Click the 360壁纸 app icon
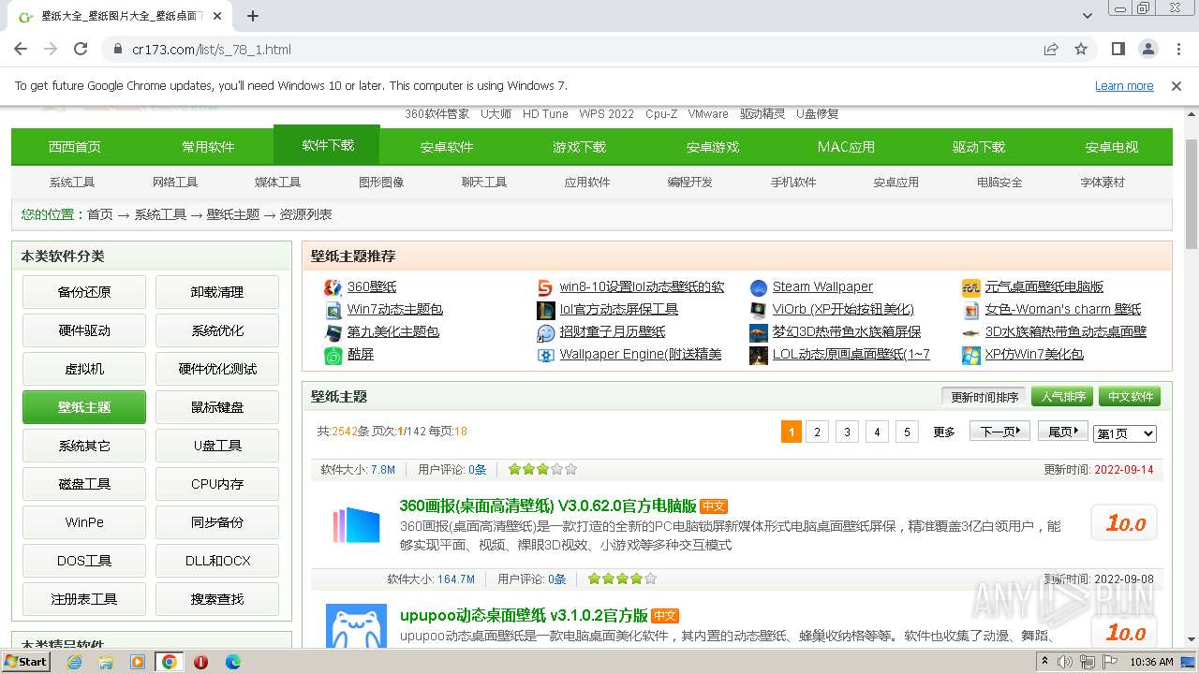The height and width of the screenshot is (674, 1199). click(x=333, y=287)
